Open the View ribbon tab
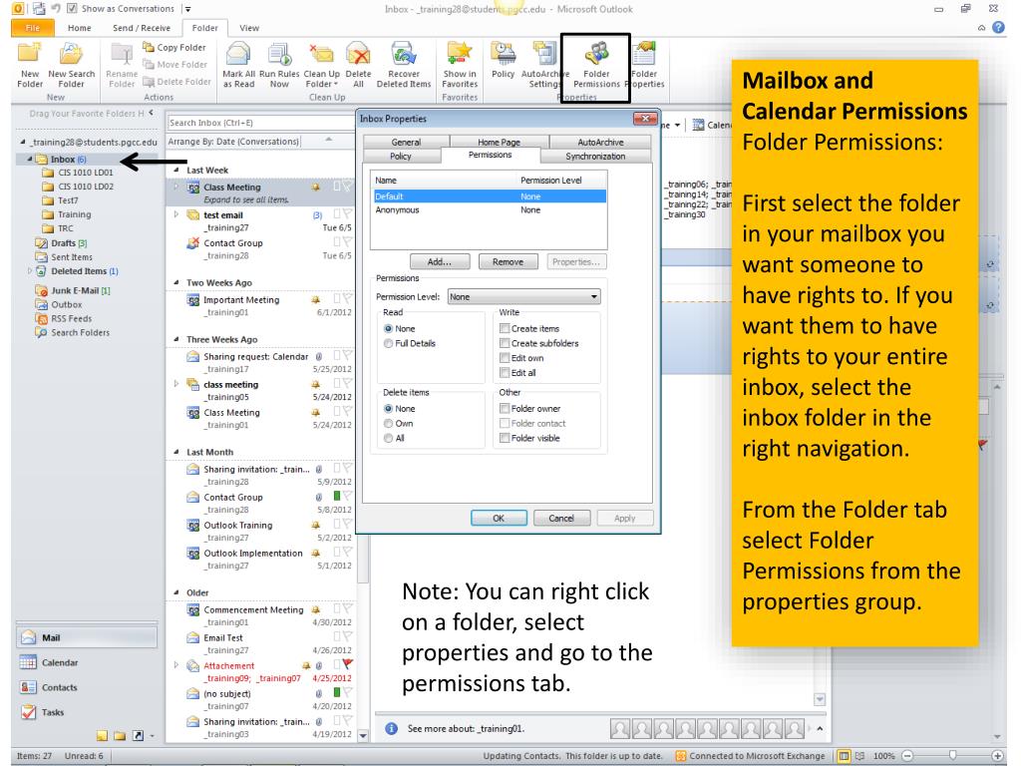1021x766 pixels. pos(248,28)
